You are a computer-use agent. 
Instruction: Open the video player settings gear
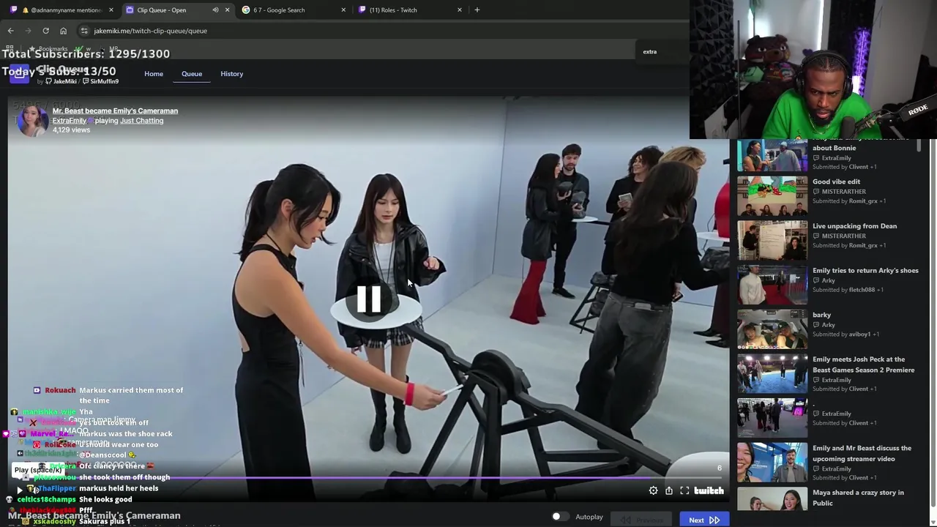(x=653, y=491)
